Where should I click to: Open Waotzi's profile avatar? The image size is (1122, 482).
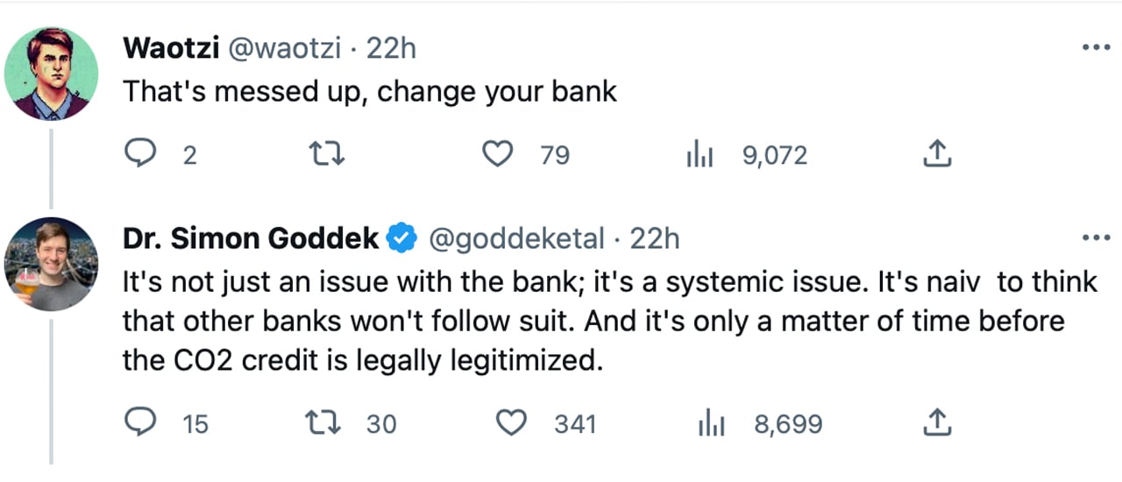click(x=52, y=73)
